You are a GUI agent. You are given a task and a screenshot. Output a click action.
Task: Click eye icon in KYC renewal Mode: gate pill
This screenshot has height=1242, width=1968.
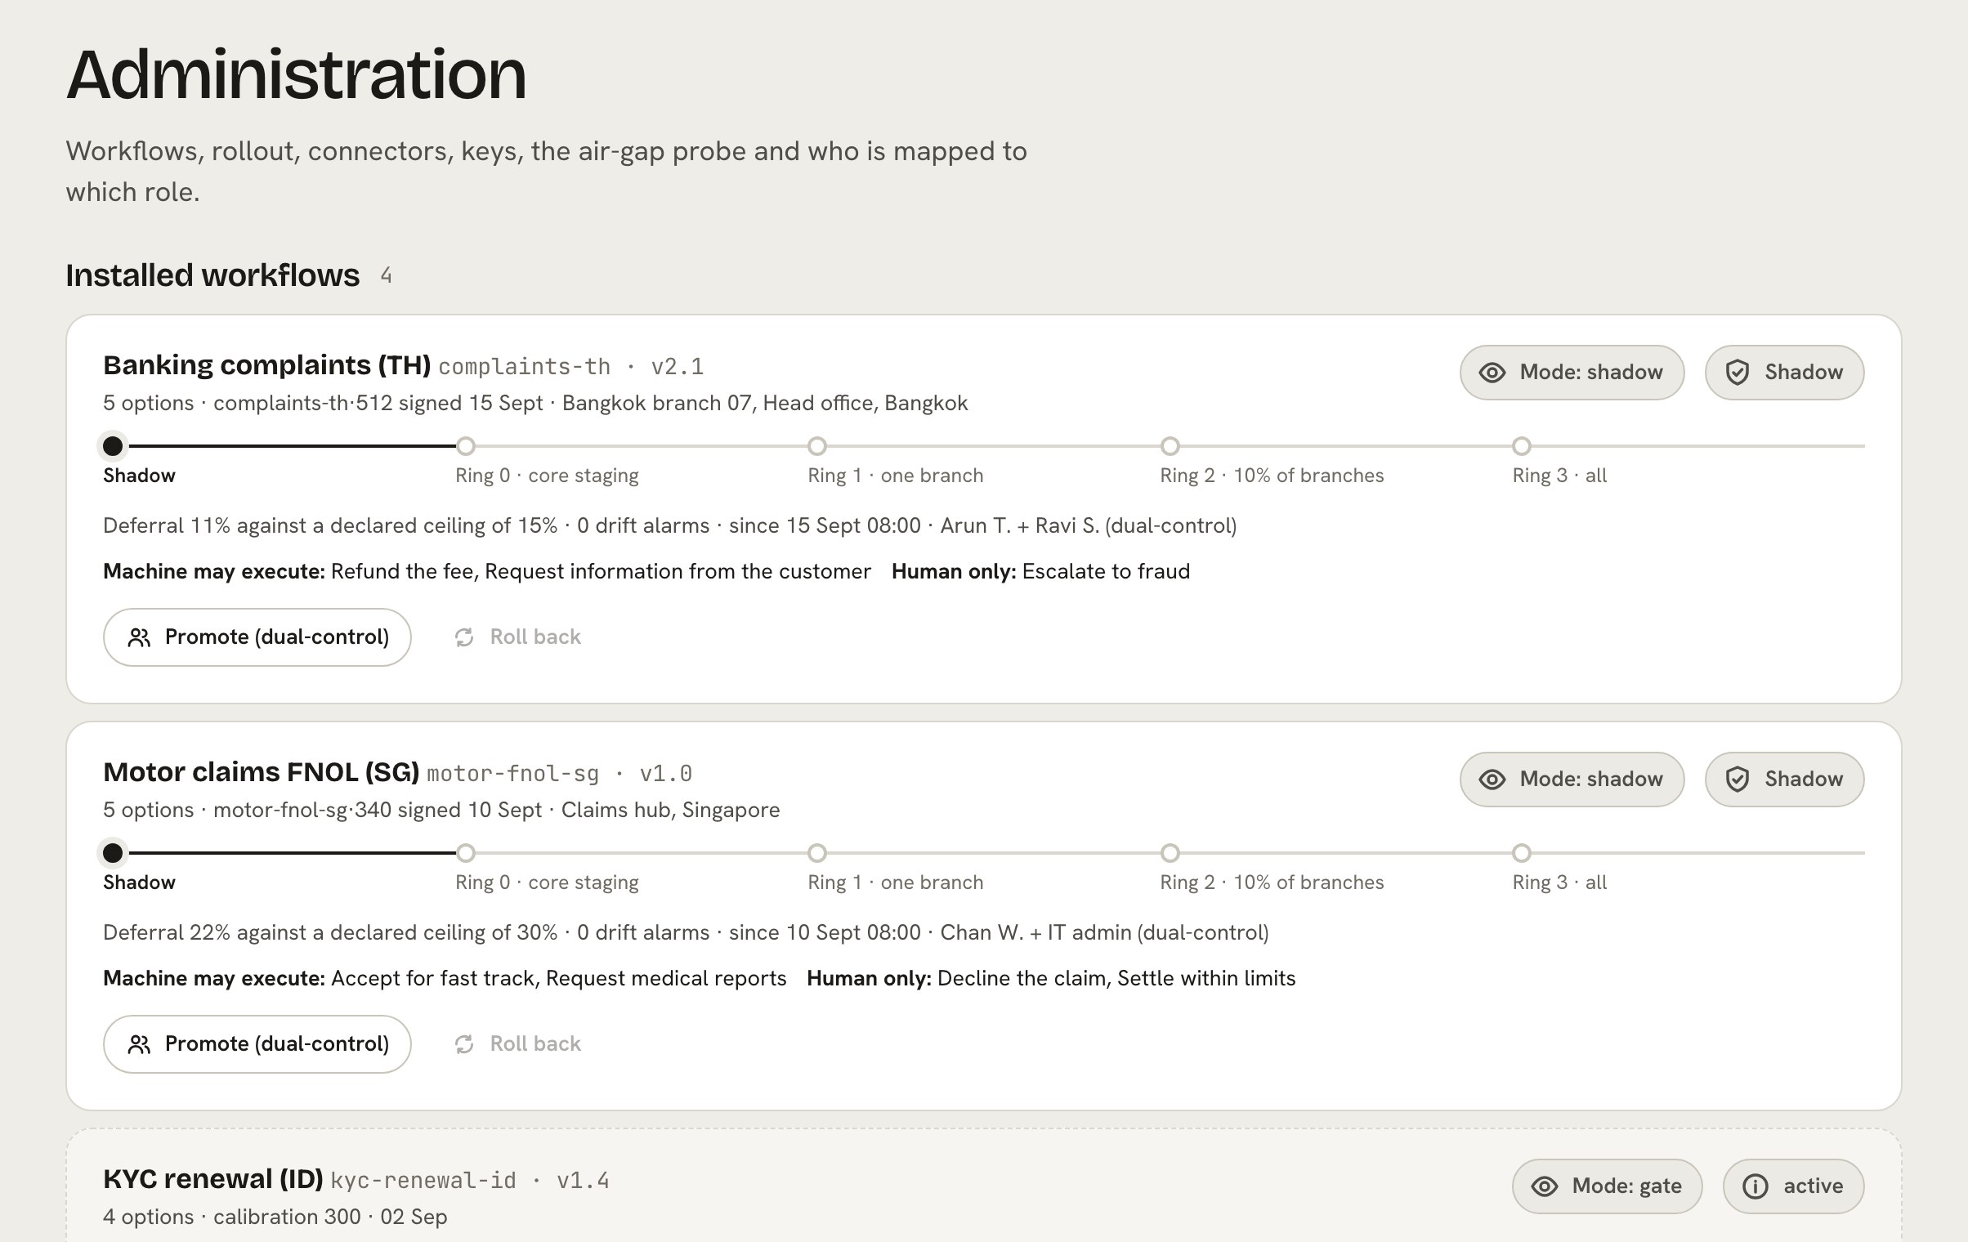[x=1545, y=1186]
